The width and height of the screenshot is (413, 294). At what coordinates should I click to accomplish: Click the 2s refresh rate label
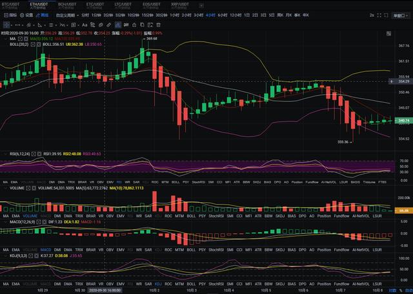[372, 16]
